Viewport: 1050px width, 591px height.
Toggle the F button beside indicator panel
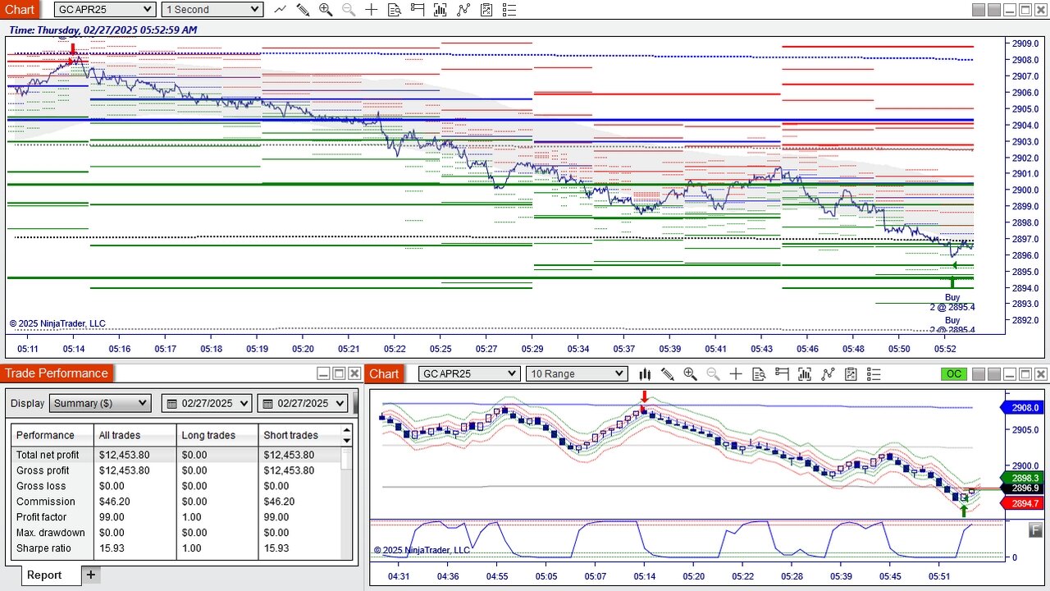(1035, 530)
